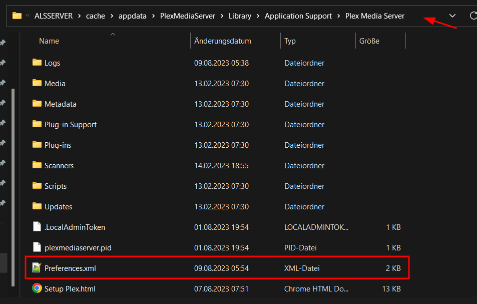Open chevron menu after PlexMediaServer breadcrumb
477x304 pixels.
pyautogui.click(x=222, y=16)
